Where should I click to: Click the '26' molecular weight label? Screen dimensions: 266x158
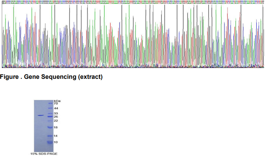tap(56, 116)
